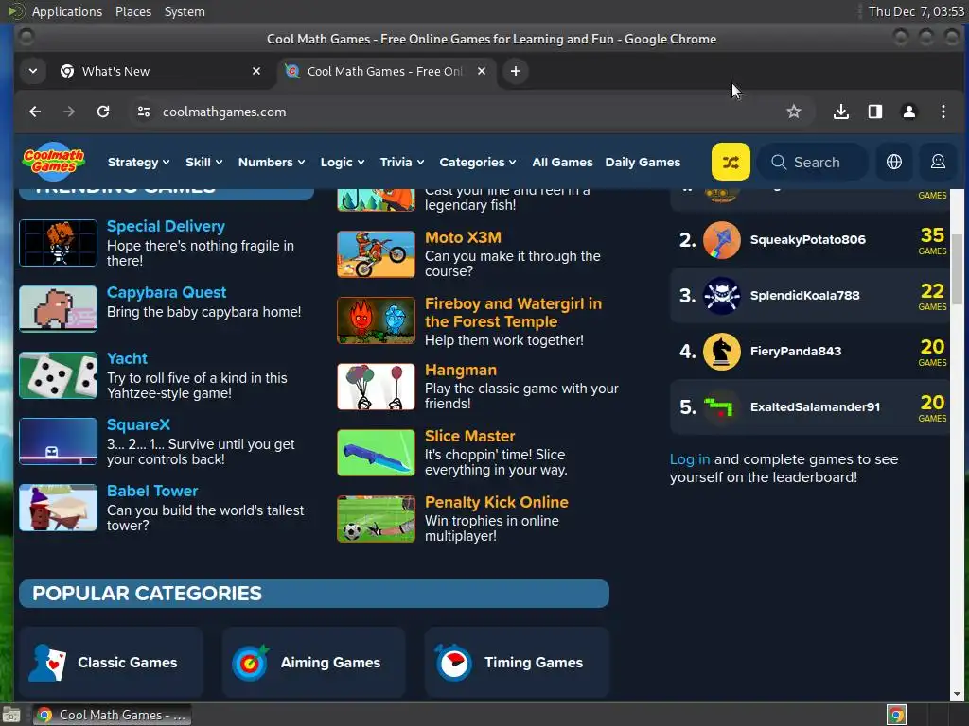Click the Classic Games category label
969x726 pixels.
pos(128,663)
